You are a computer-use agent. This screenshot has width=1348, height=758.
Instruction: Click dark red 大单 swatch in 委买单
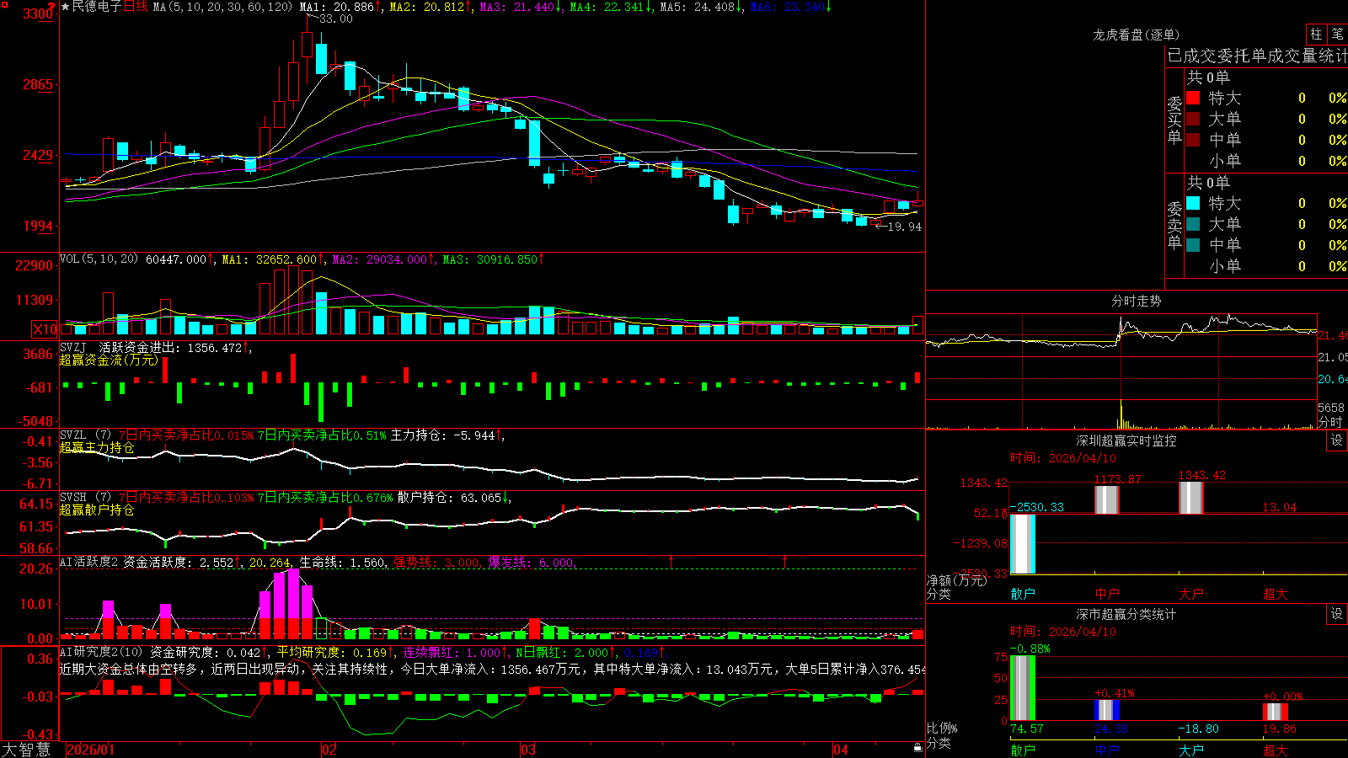pos(1193,119)
